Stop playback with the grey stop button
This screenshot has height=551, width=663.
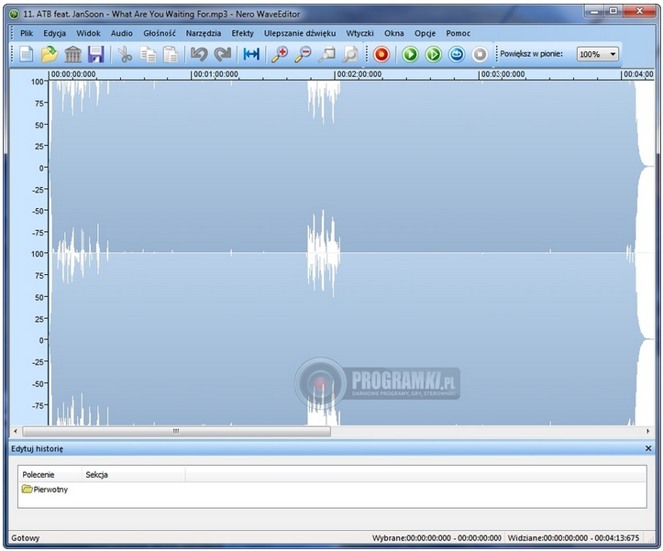[480, 55]
